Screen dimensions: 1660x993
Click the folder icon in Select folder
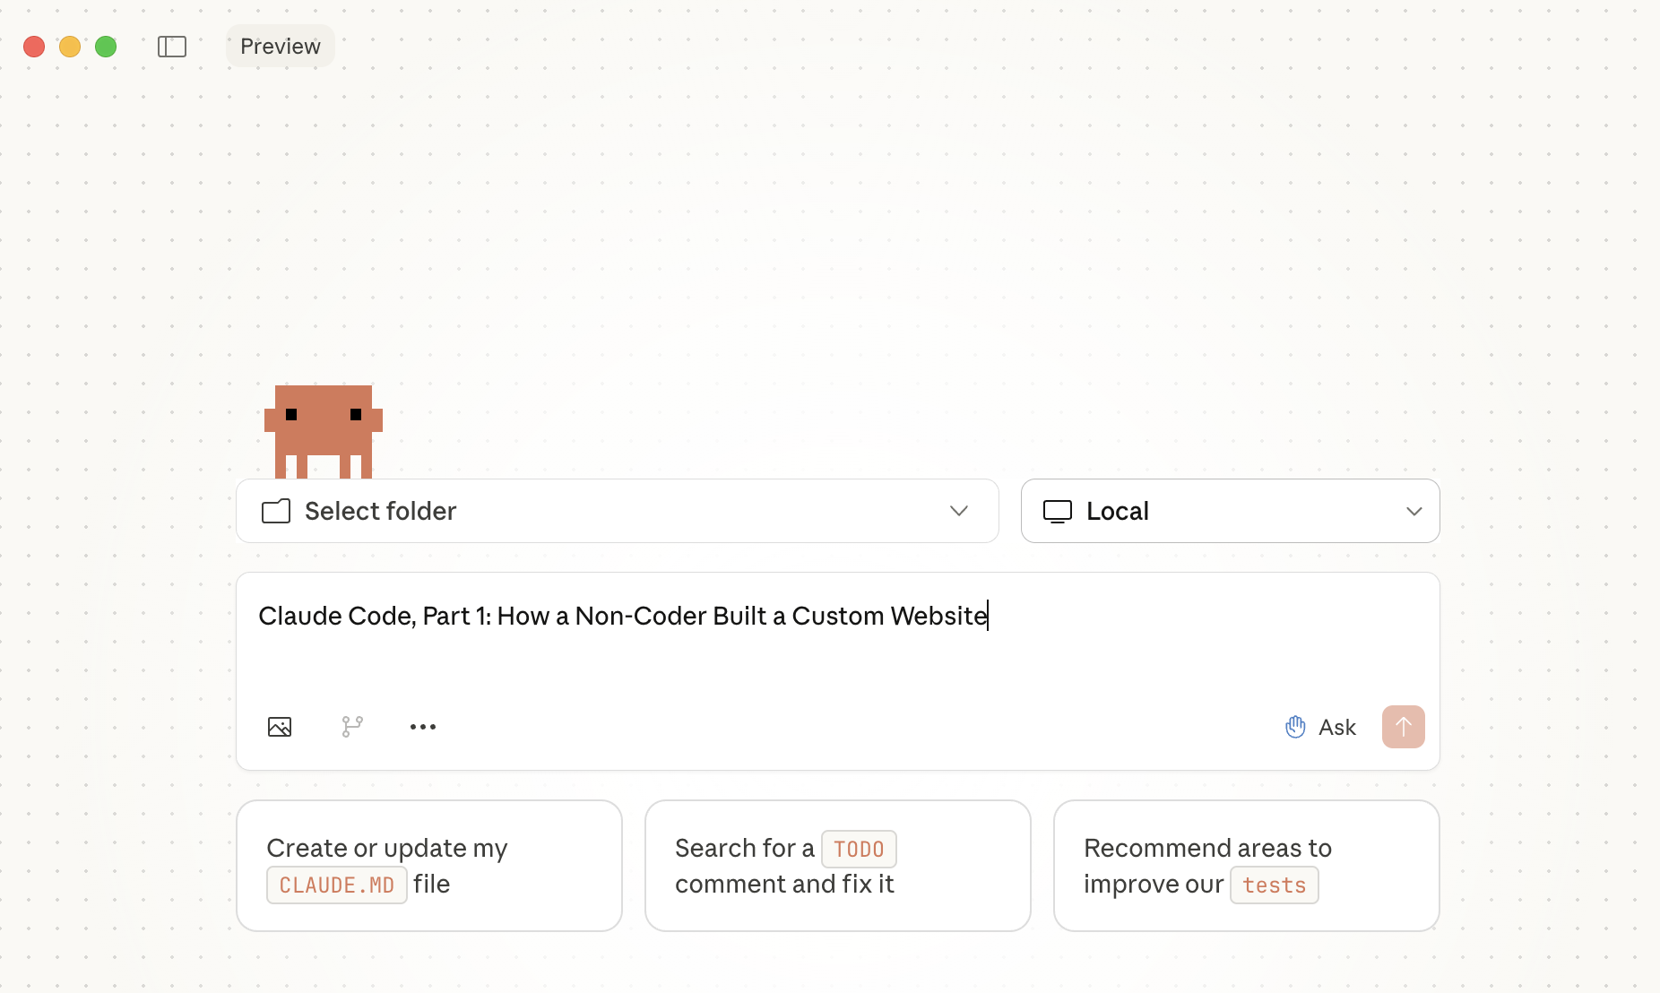[276, 512]
